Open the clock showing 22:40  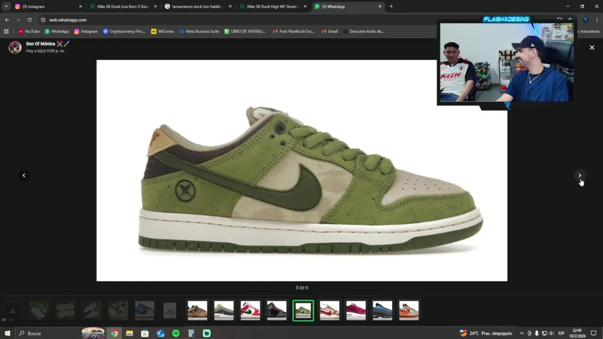[577, 333]
